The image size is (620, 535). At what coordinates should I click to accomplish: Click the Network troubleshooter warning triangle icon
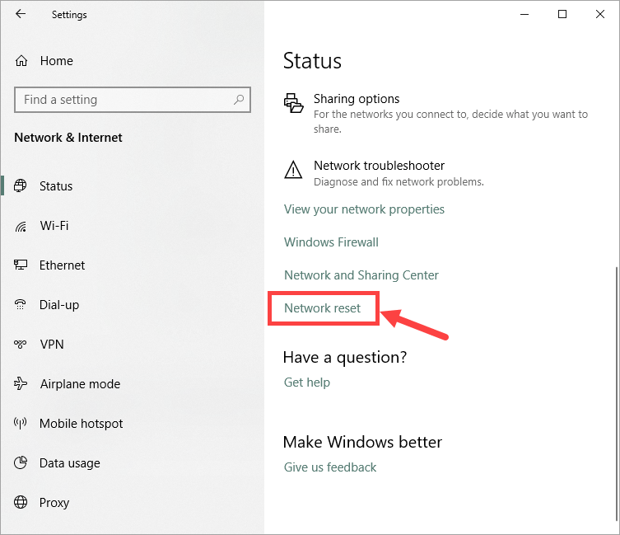(x=293, y=170)
